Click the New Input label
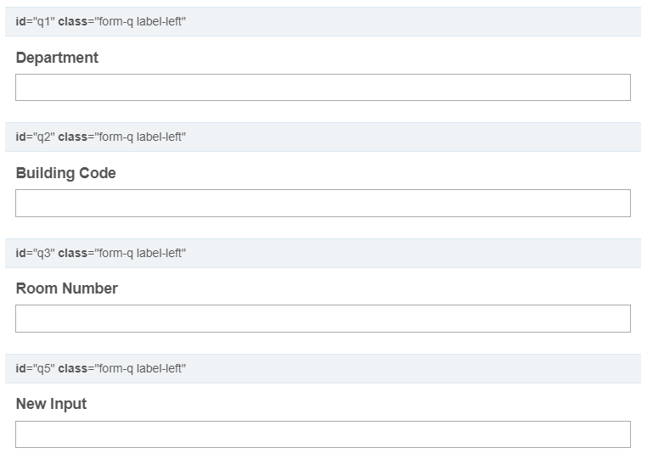The image size is (647, 459). 51,404
